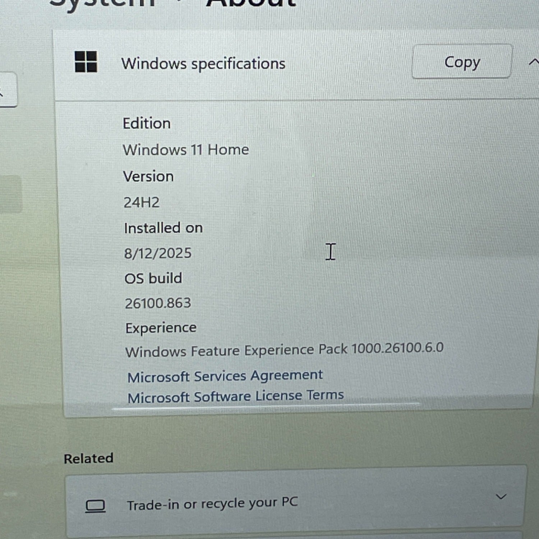
Task: Click the 8/12/2025 installed on date
Action: (158, 253)
